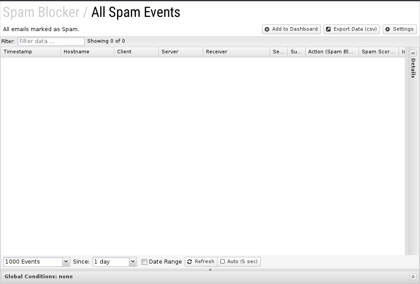Sort by the Server column header
The image size is (420, 284).
(181, 52)
